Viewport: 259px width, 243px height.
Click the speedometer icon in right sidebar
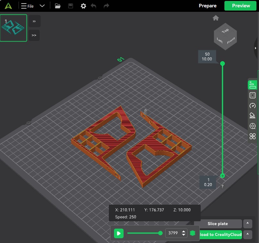[x=252, y=106]
